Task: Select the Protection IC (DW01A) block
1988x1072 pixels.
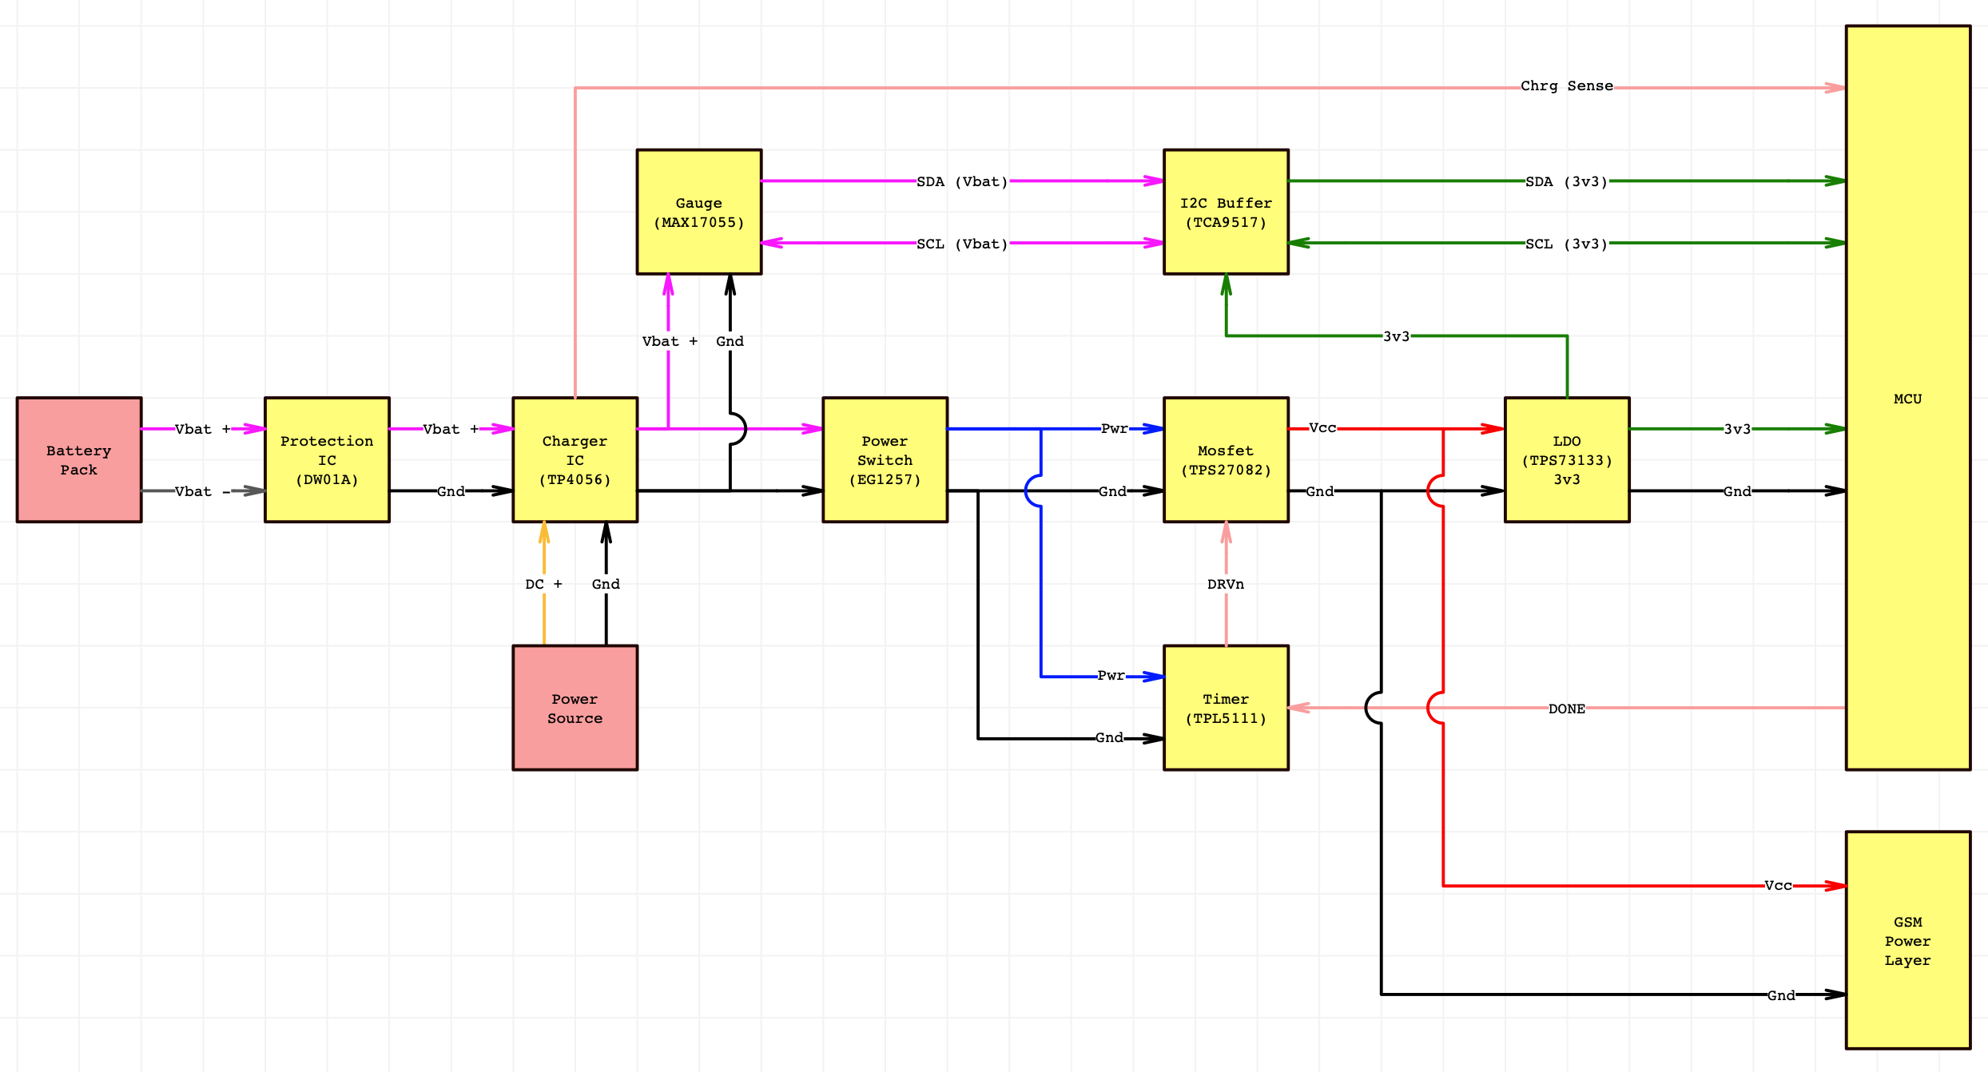Action: coord(327,460)
